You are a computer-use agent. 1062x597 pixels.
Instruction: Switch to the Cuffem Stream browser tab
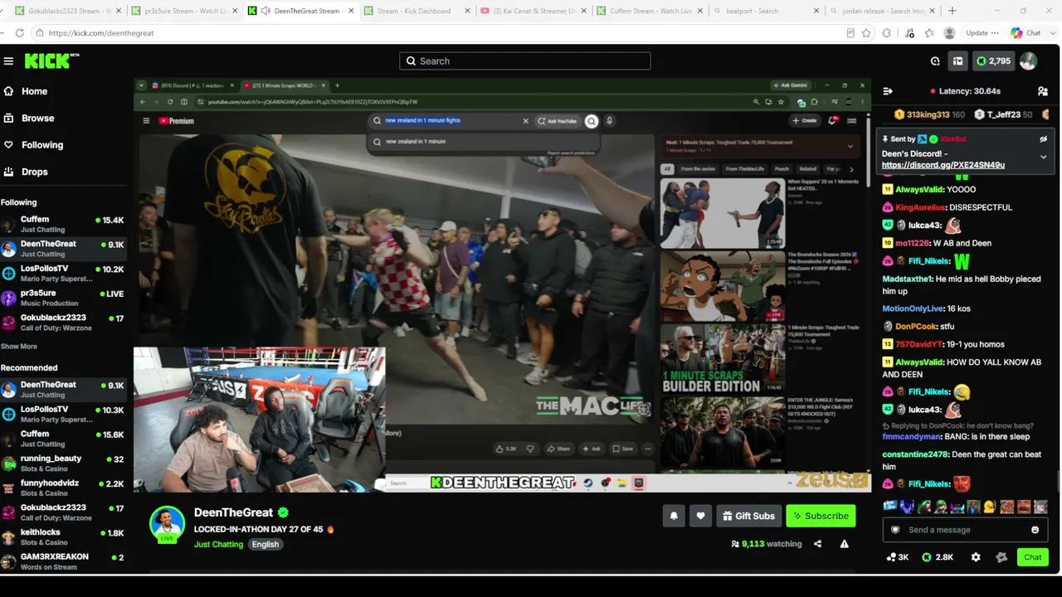click(x=650, y=11)
